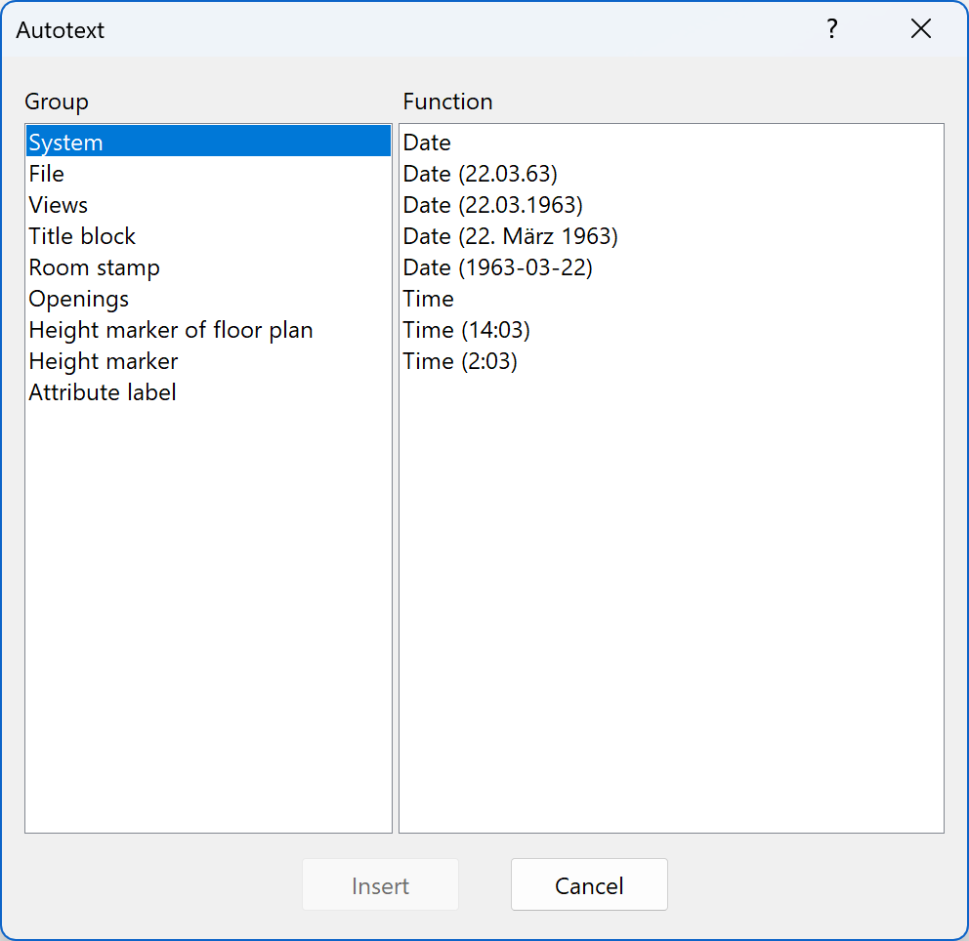
Task: Open the Views group
Action: tap(59, 205)
